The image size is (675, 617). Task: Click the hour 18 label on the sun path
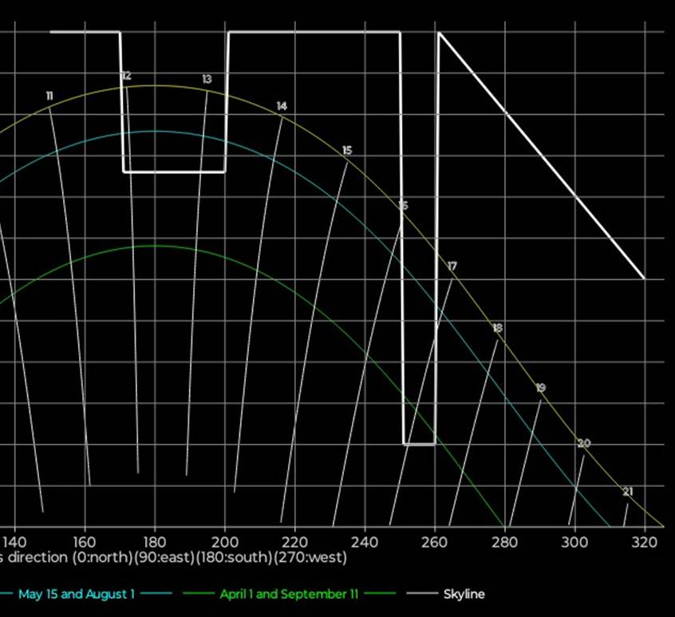497,328
